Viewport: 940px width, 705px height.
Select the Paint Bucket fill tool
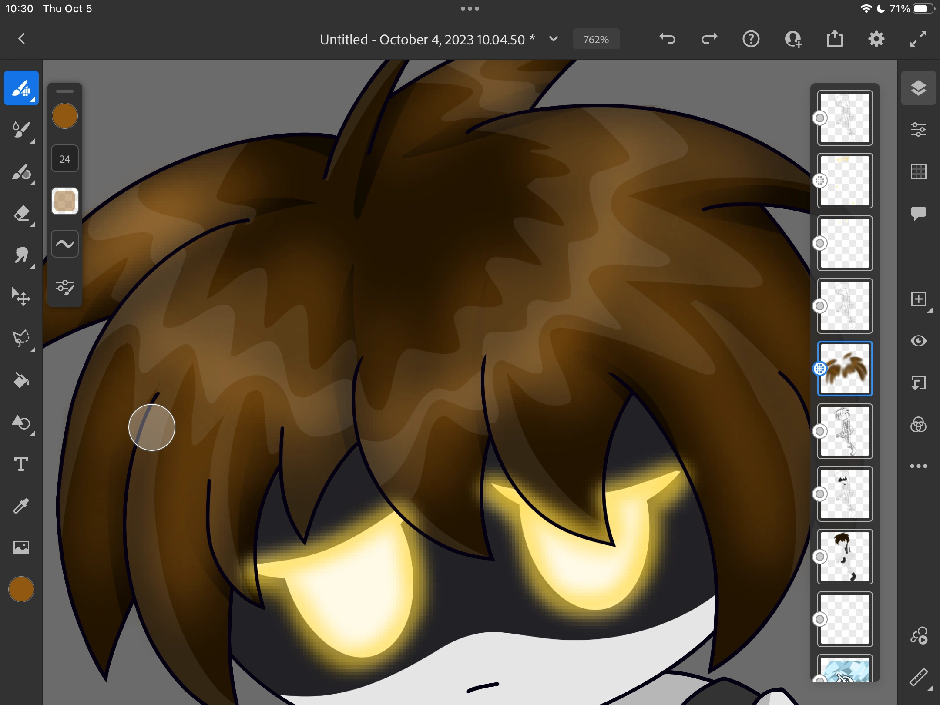[21, 380]
